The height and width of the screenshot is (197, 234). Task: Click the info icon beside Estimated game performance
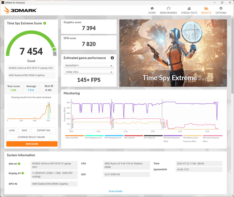(x=112, y=58)
